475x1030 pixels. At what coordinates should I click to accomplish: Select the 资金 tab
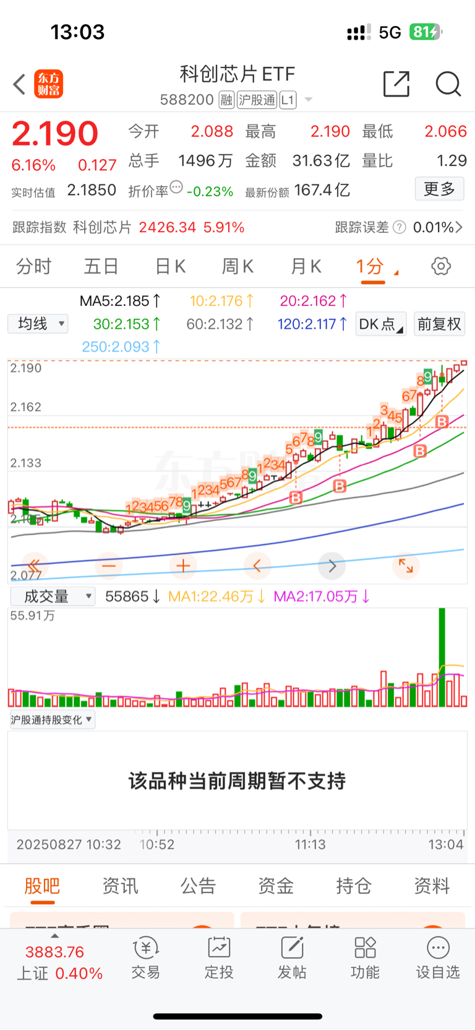click(276, 886)
